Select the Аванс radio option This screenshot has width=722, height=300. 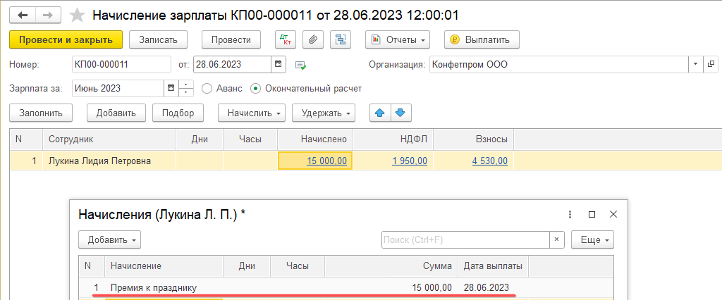(207, 88)
